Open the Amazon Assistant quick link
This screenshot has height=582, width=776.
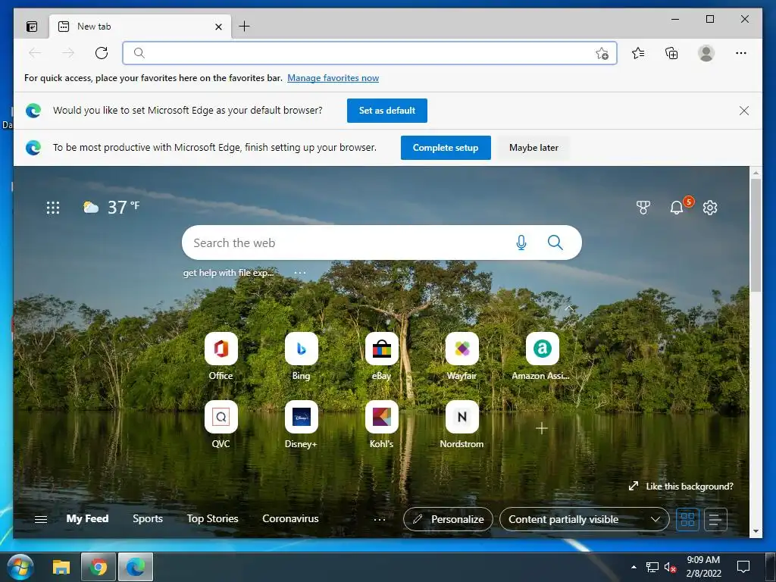tap(542, 356)
